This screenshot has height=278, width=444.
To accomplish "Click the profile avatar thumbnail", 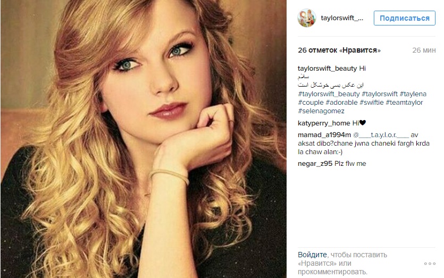I will click(307, 18).
